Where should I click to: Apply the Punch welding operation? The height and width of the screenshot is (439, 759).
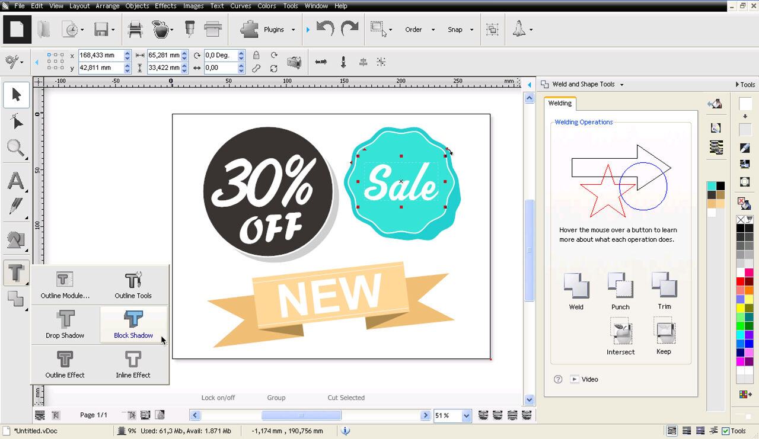[x=620, y=286]
